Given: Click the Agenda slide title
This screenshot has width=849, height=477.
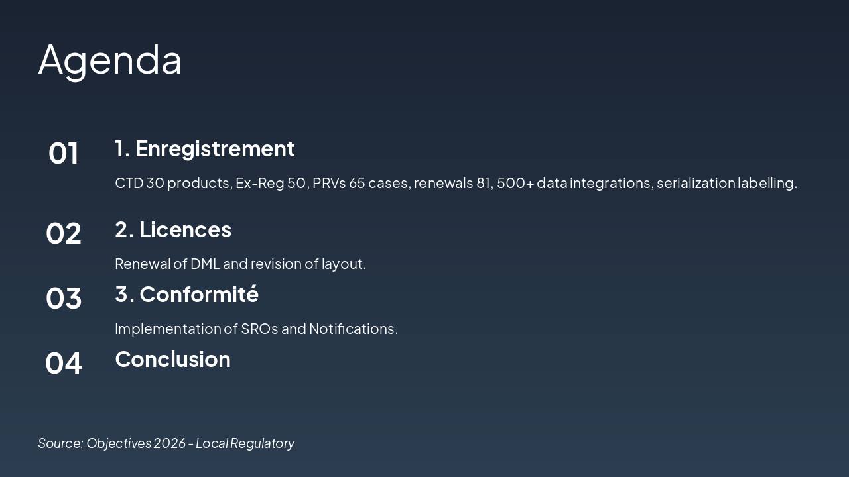Looking at the screenshot, I should [x=110, y=60].
